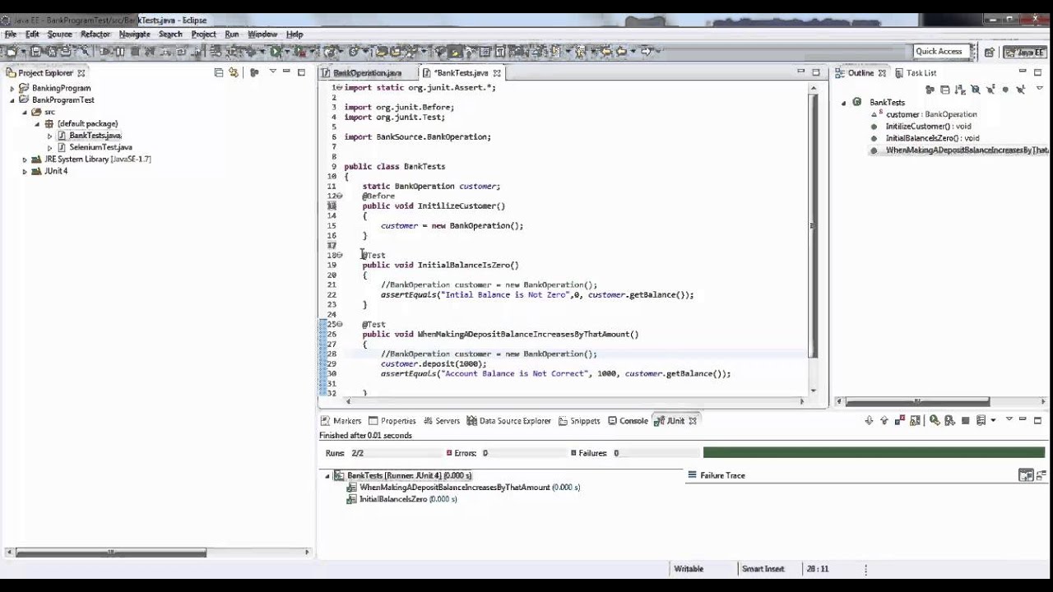Select WhenMakingADepositBalanceIncreasesByThatAmount test result
The height and width of the screenshot is (592, 1053).
coord(469,488)
